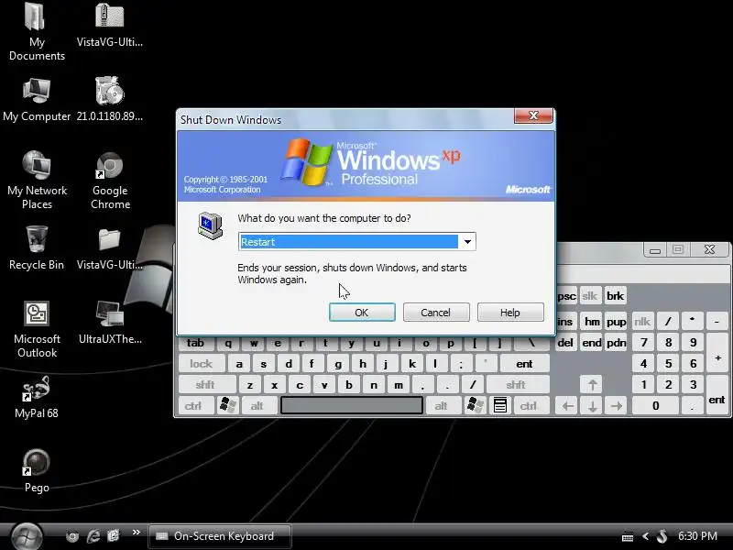Expand quick launch overflow chevron
The image size is (733, 550).
[136, 533]
